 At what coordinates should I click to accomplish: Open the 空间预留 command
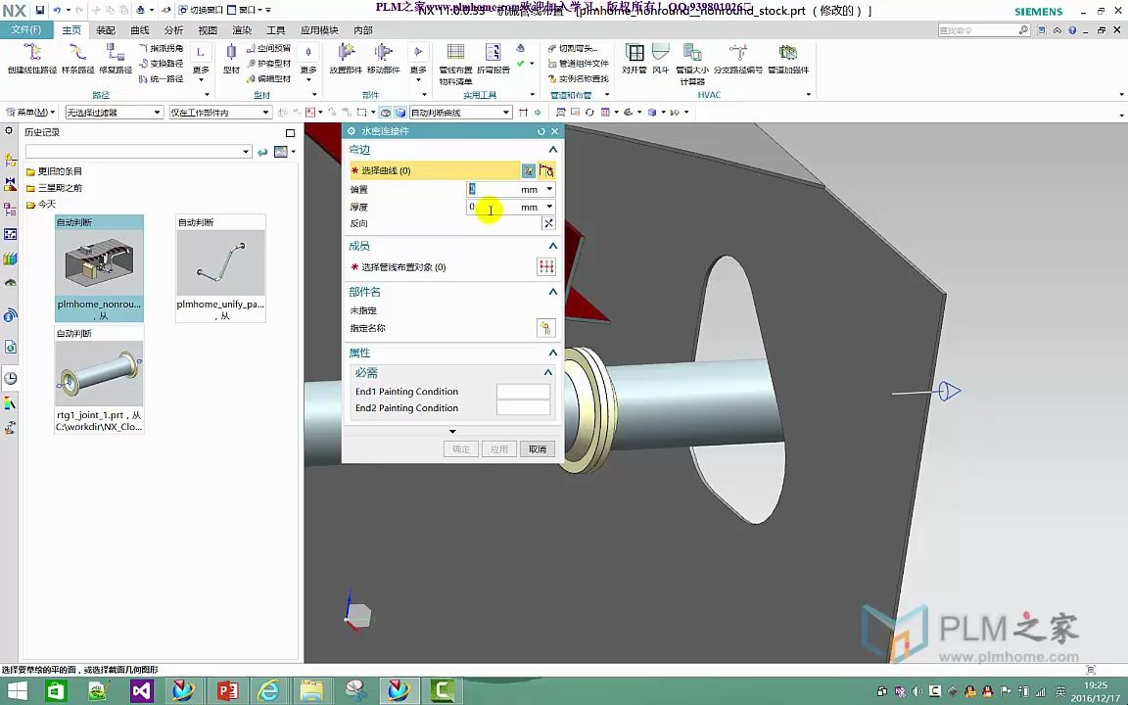coord(268,48)
